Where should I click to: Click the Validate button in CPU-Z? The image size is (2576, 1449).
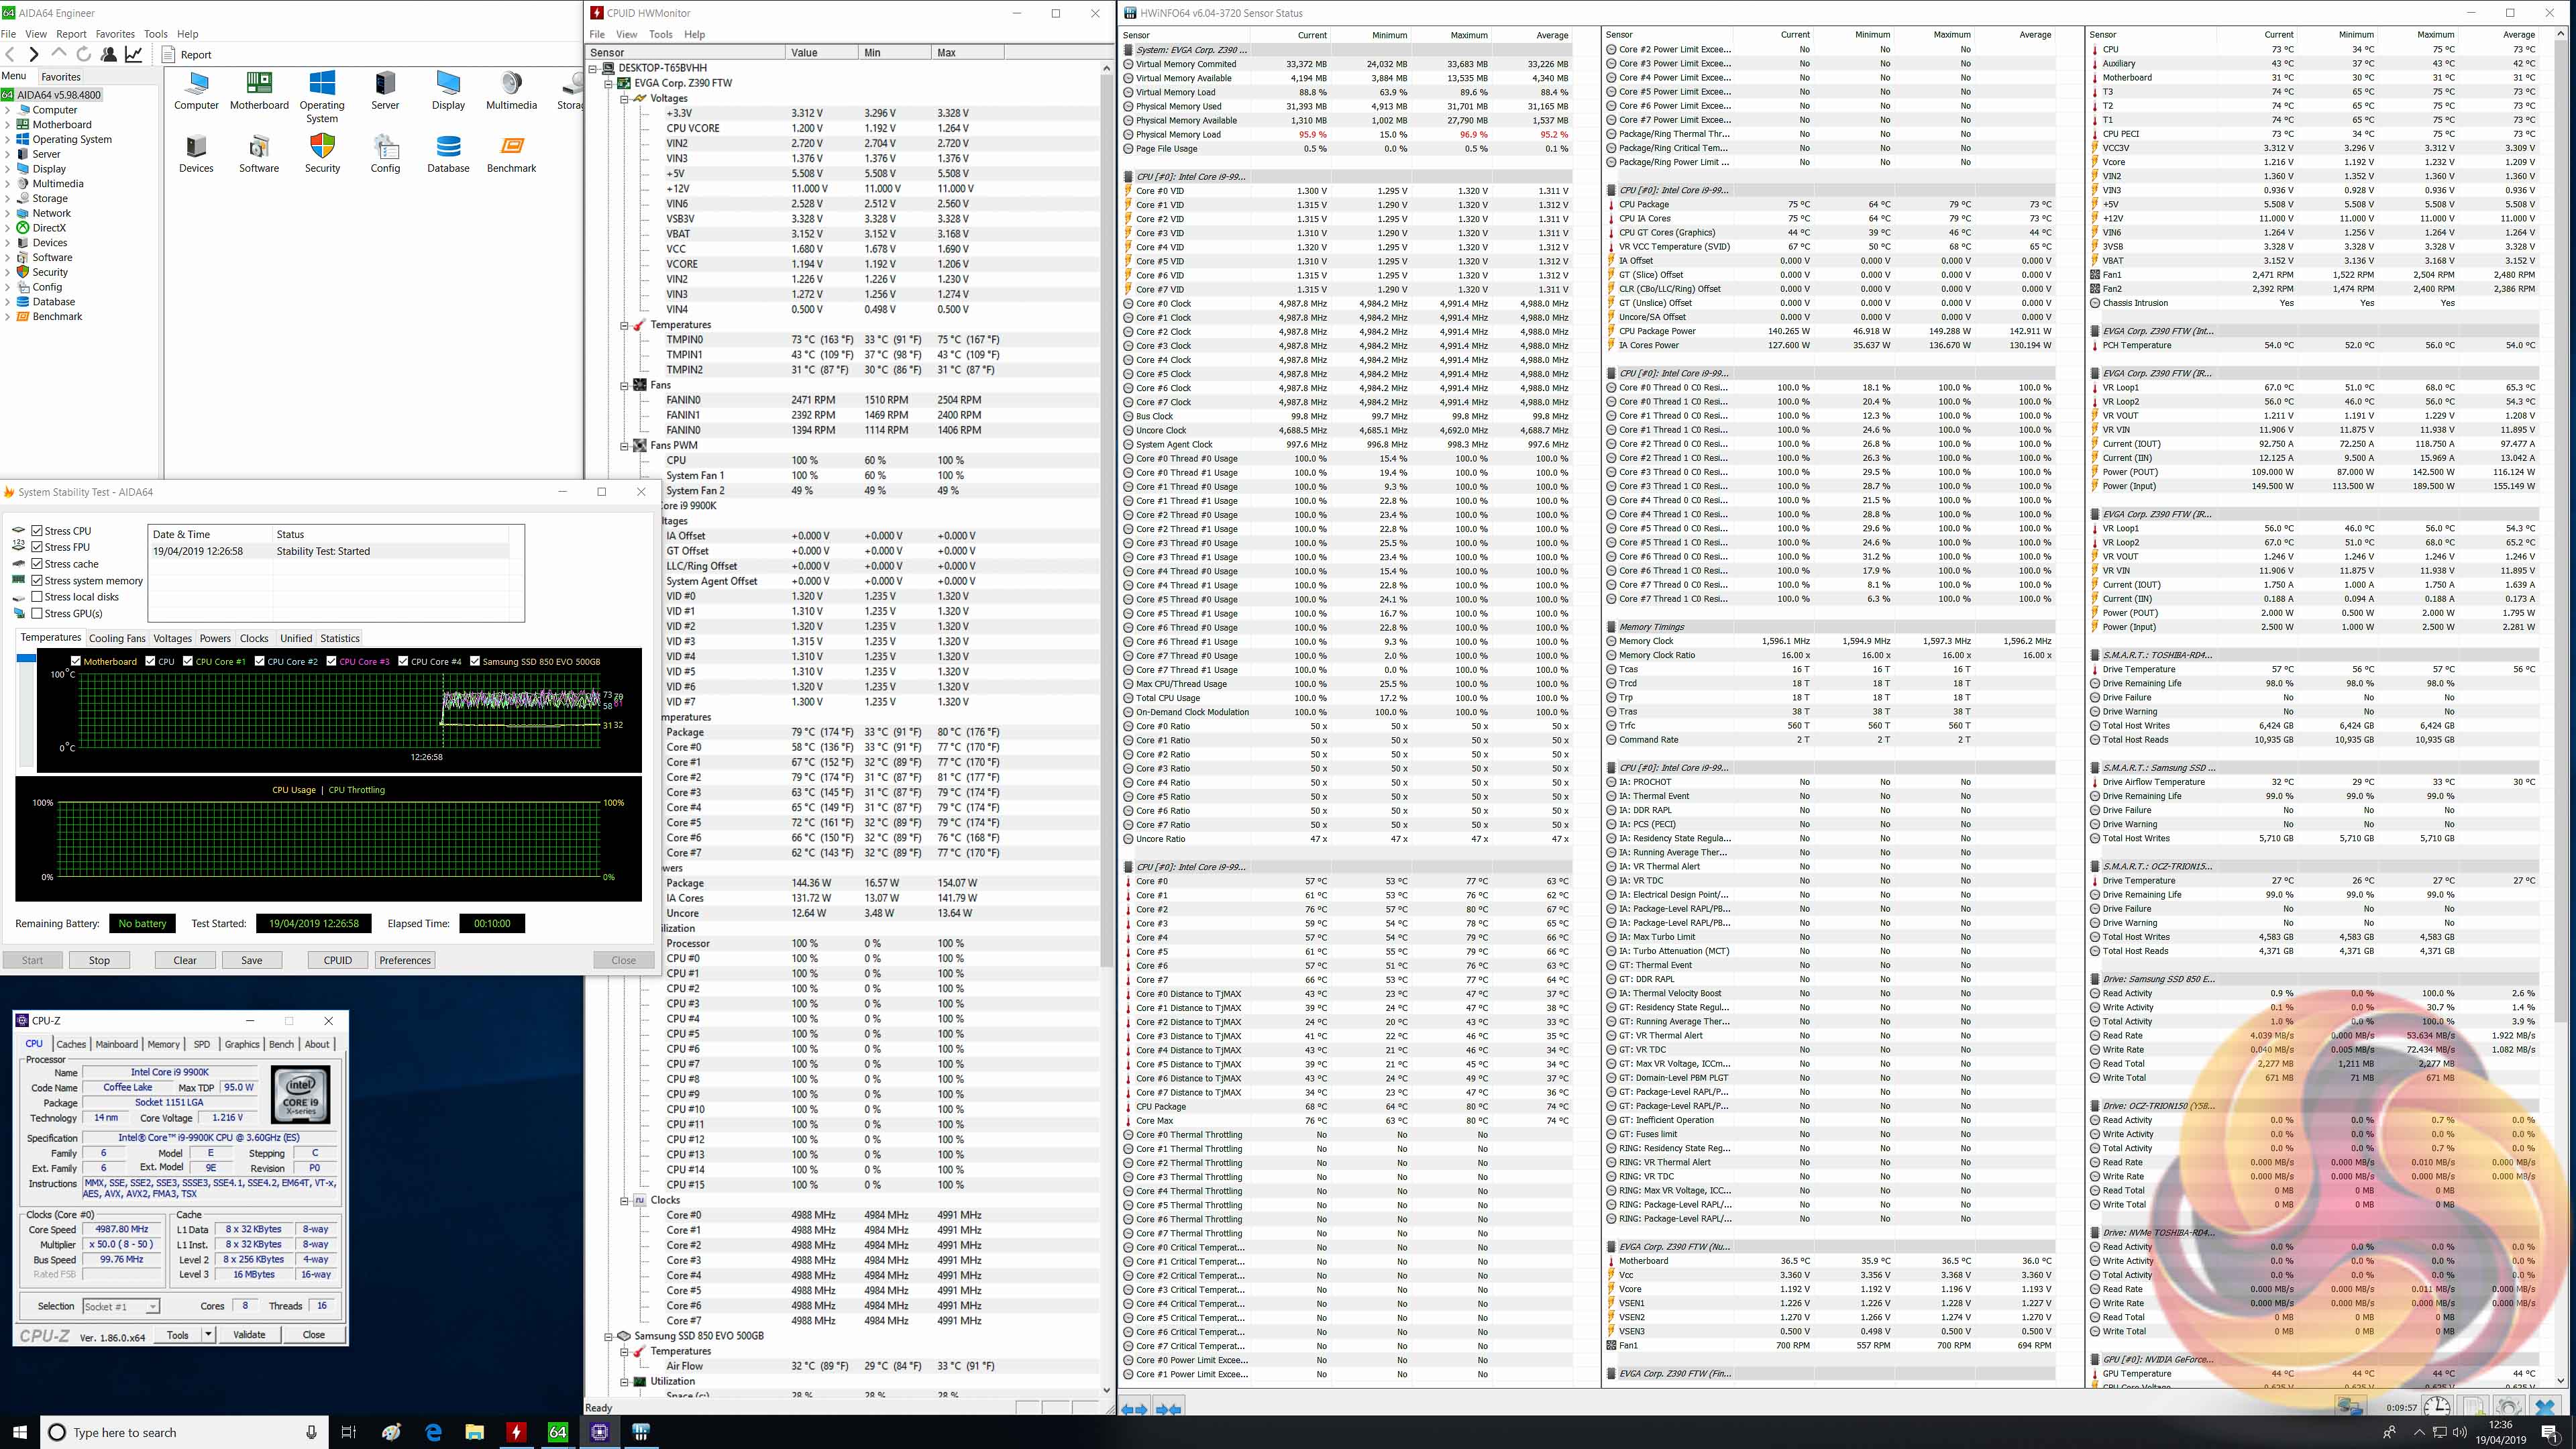pyautogui.click(x=249, y=1334)
